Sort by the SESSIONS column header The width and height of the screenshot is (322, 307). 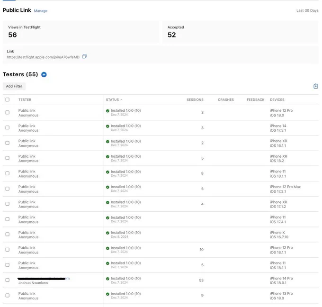pos(195,99)
